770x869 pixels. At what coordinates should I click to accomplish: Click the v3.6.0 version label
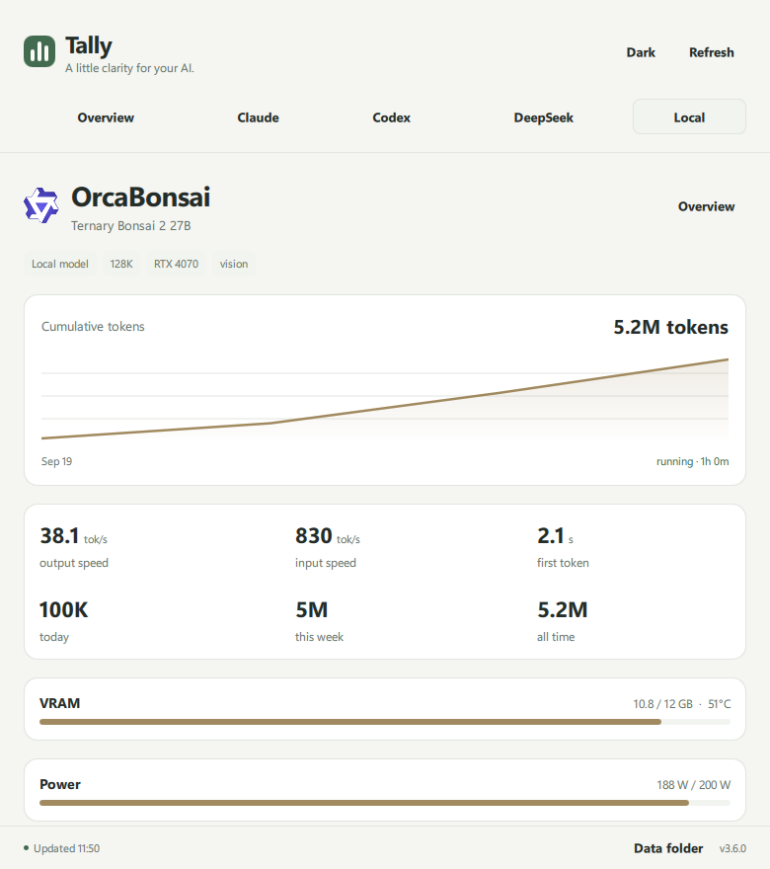pyautogui.click(x=732, y=848)
